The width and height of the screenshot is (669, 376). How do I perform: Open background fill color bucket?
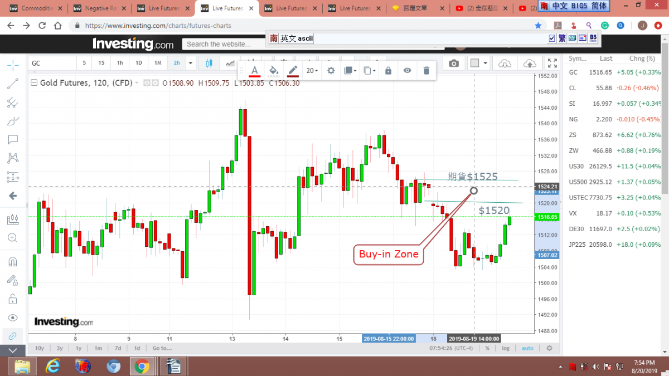[274, 70]
